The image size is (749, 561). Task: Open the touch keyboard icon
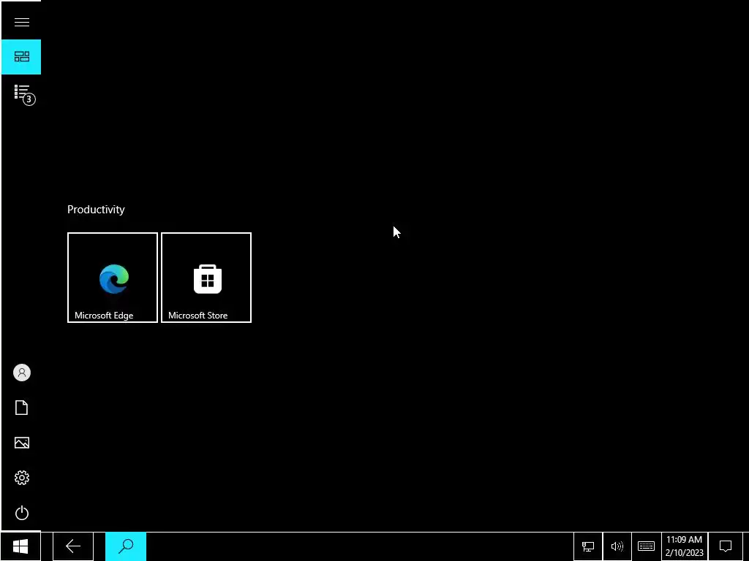coord(646,546)
